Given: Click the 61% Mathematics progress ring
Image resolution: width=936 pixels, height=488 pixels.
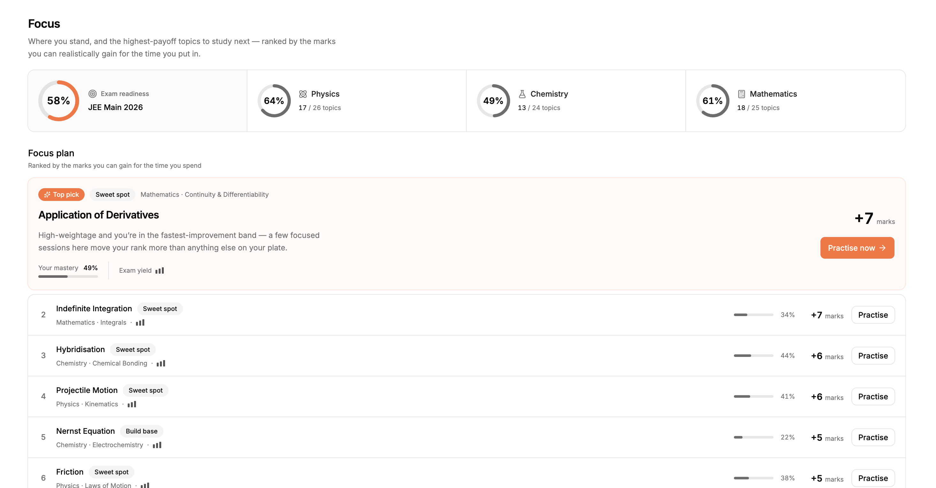Looking at the screenshot, I should (713, 100).
